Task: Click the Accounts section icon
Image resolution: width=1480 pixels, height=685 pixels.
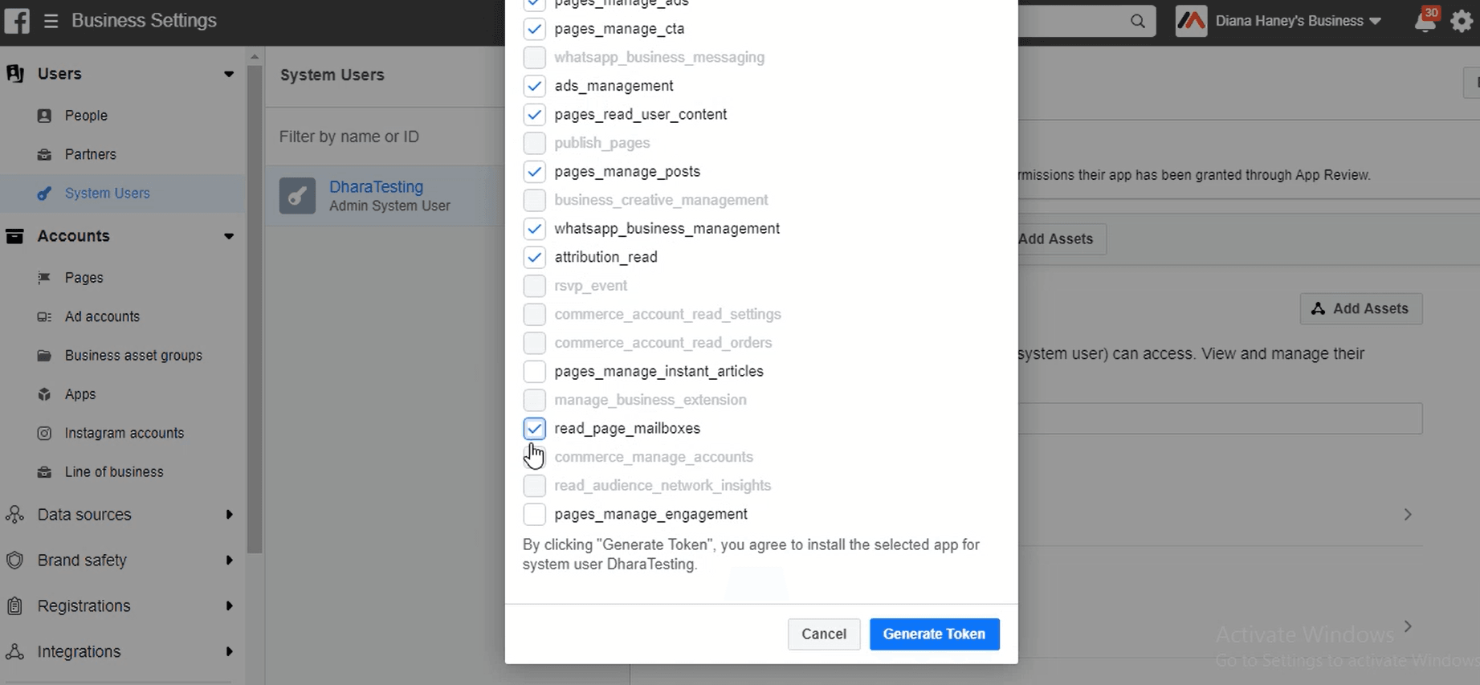Action: click(x=14, y=236)
